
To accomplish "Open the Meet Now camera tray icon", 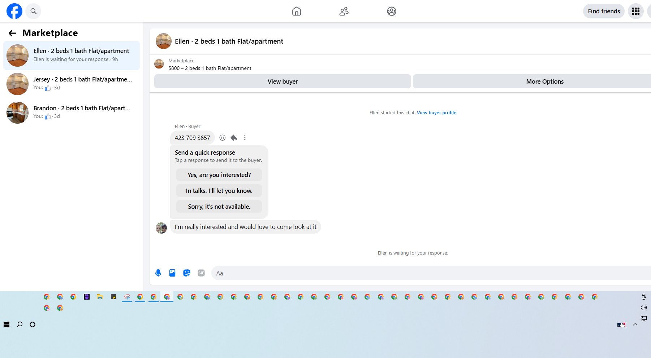I will click(644, 297).
